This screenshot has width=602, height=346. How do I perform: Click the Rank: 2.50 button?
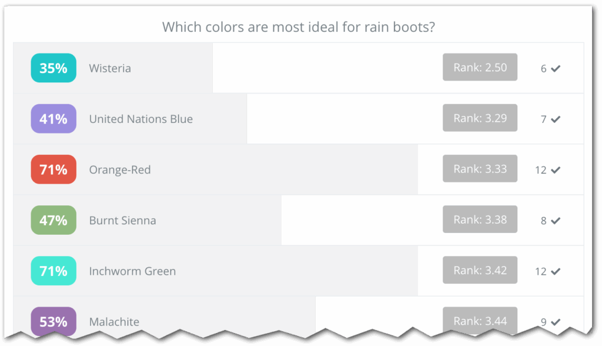coord(480,68)
